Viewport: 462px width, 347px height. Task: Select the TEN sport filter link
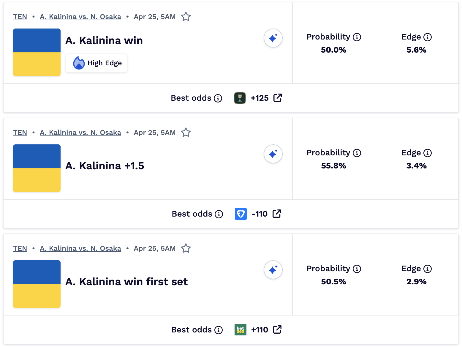pyautogui.click(x=20, y=17)
